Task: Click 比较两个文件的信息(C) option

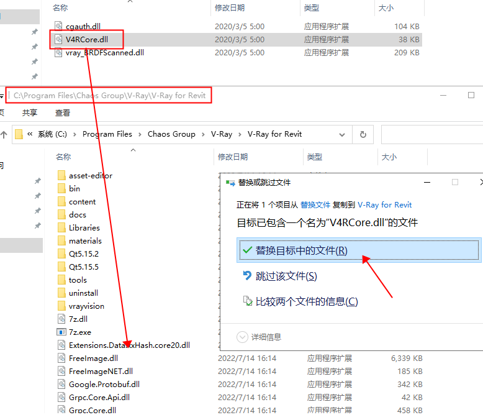Action: (307, 301)
